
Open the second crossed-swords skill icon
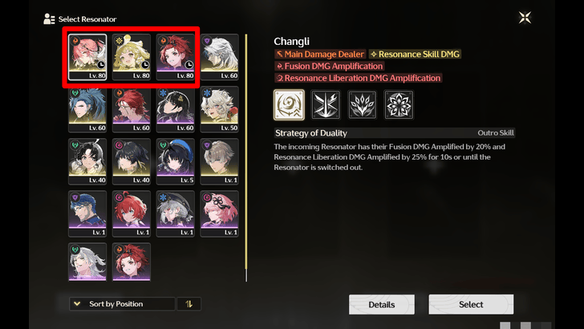pyautogui.click(x=326, y=104)
